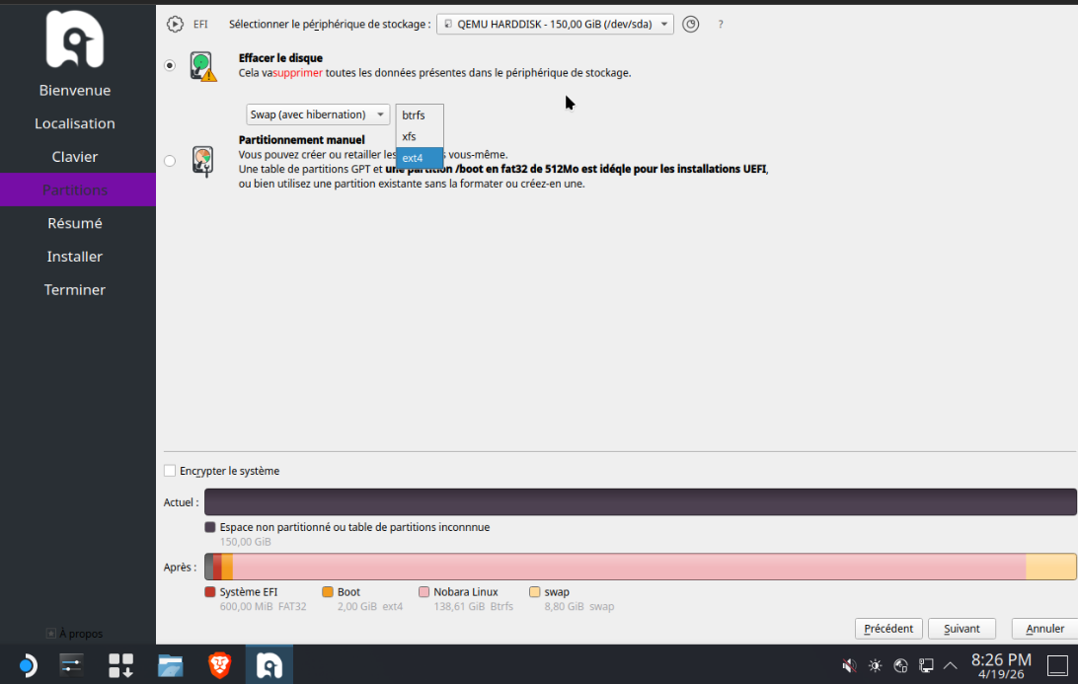Select the Effacer le disque radio button
The width and height of the screenshot is (1078, 684).
[x=170, y=65]
